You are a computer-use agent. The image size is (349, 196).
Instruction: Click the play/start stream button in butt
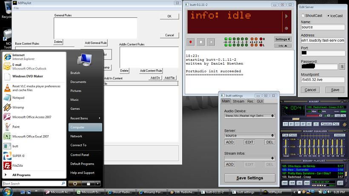tap(211, 42)
